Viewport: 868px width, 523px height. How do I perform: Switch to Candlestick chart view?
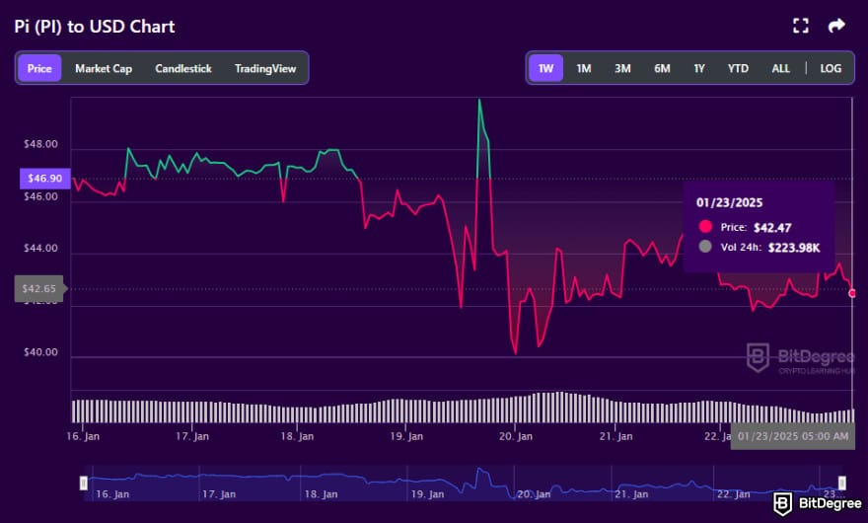click(184, 68)
